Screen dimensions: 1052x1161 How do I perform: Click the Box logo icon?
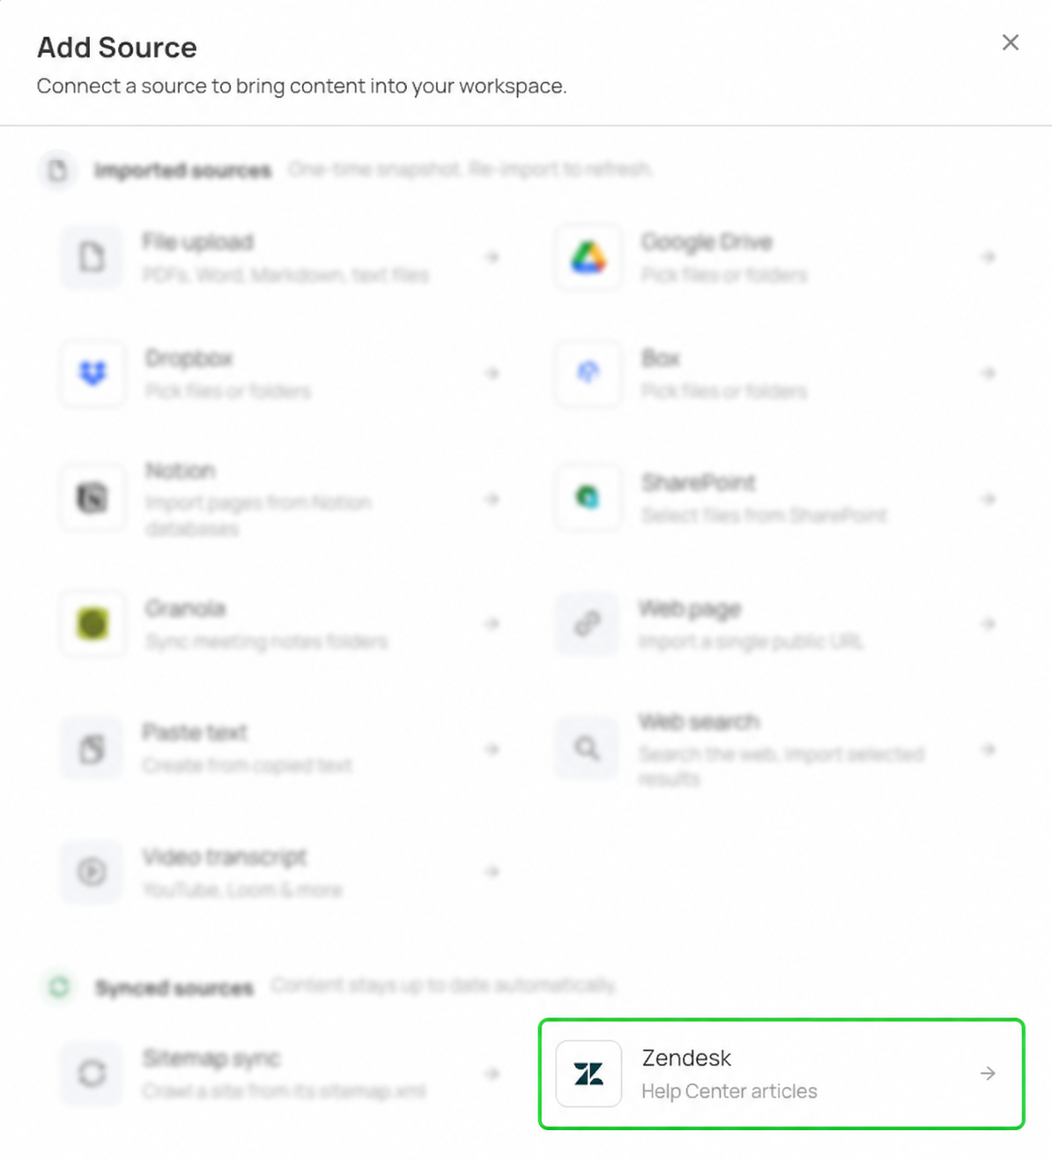point(589,374)
